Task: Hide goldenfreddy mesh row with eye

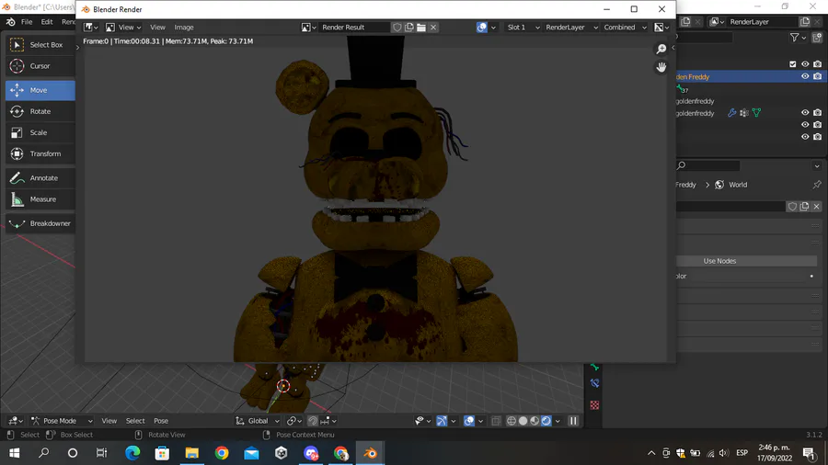Action: [x=805, y=113]
